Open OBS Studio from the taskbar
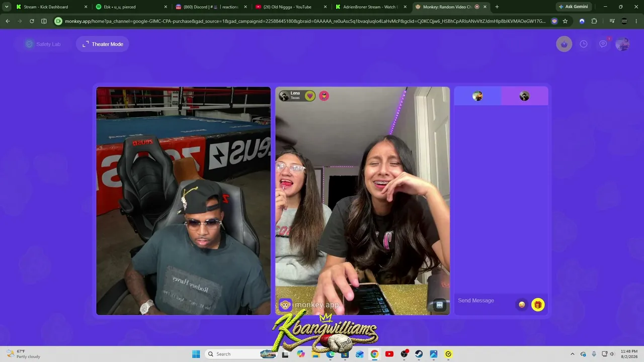This screenshot has width=644, height=362. click(404, 354)
